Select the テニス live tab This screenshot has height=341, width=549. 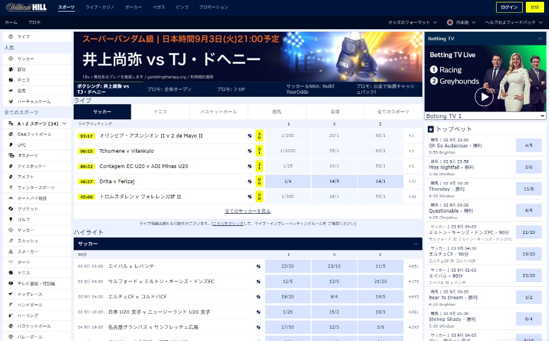(160, 112)
